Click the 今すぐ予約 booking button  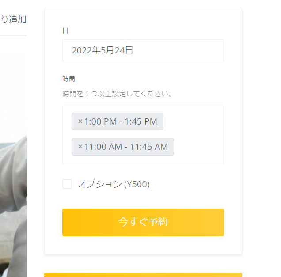click(x=143, y=222)
